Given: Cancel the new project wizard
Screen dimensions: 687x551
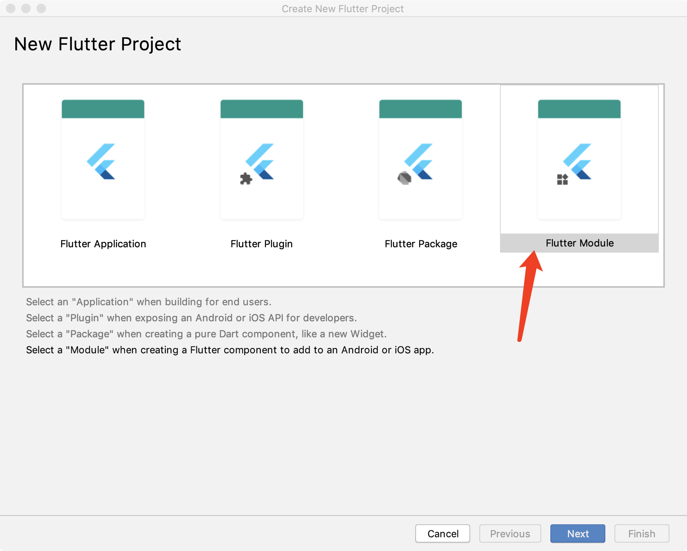Looking at the screenshot, I should tap(443, 533).
